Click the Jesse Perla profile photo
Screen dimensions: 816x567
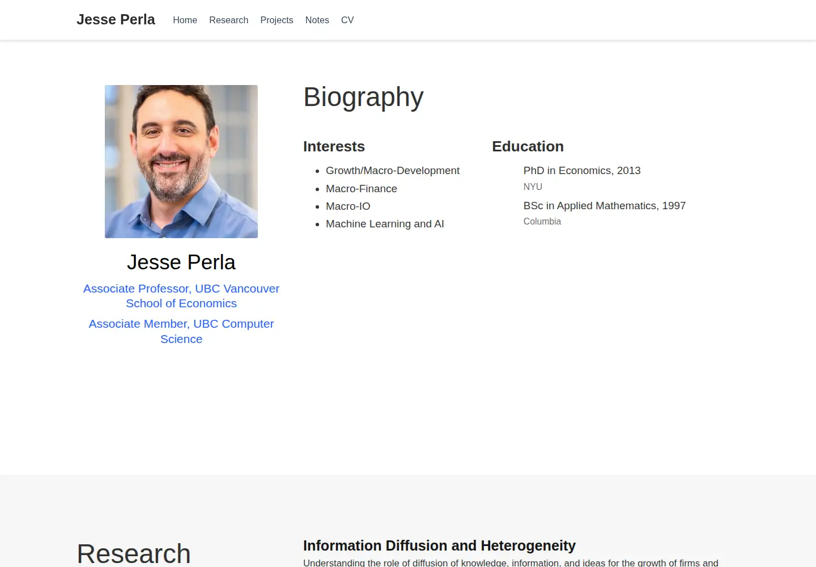181,162
